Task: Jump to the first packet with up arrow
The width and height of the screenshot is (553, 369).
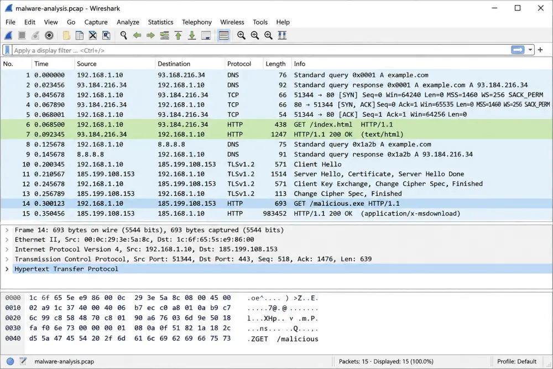Action: pos(179,35)
